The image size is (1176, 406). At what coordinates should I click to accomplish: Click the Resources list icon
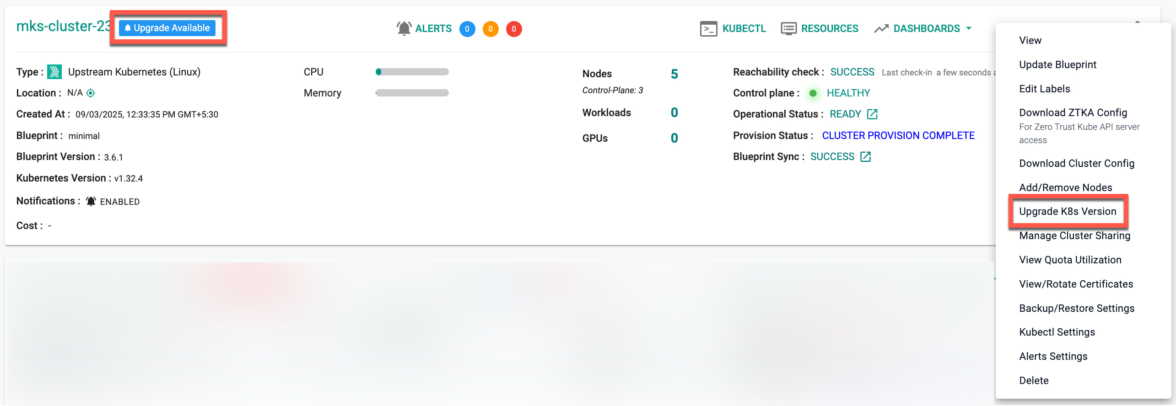pos(788,28)
